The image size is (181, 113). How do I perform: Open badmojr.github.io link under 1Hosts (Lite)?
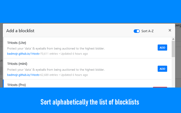click(x=23, y=54)
